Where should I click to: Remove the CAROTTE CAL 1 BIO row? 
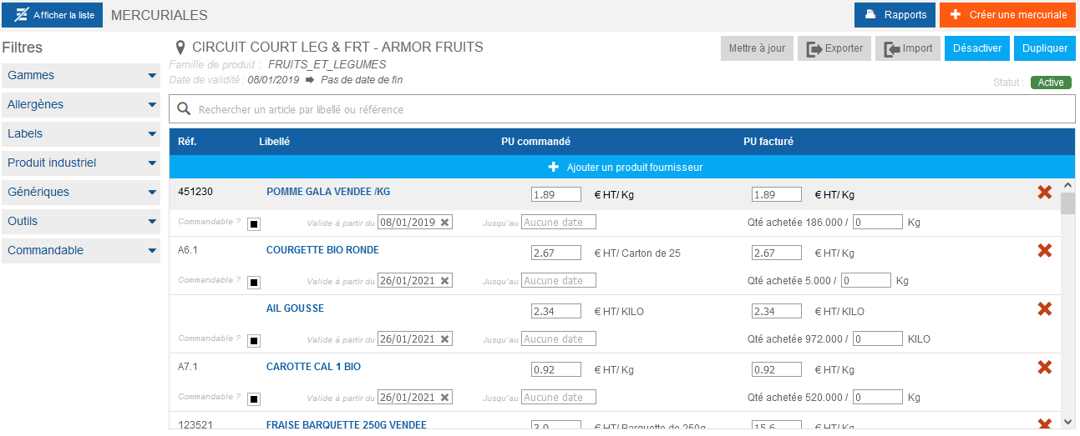tap(1044, 368)
